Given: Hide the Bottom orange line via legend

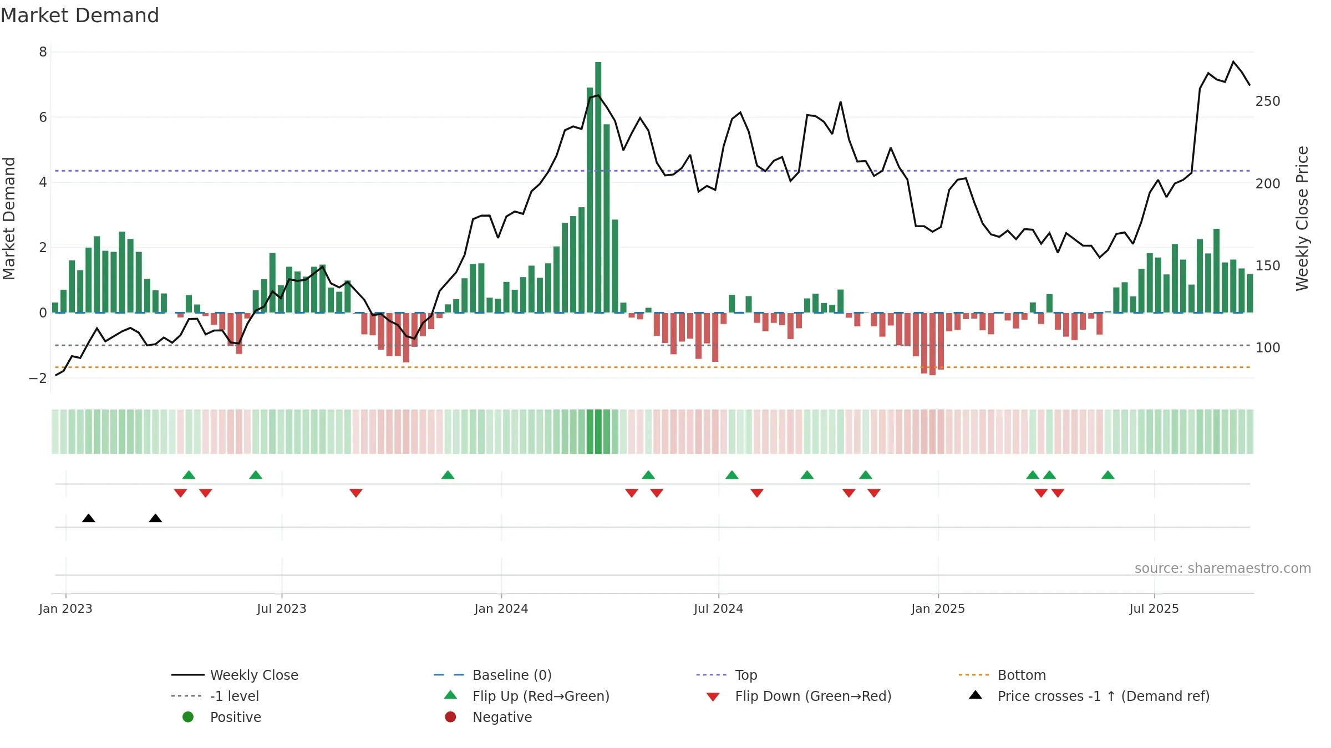Looking at the screenshot, I should [x=1002, y=675].
